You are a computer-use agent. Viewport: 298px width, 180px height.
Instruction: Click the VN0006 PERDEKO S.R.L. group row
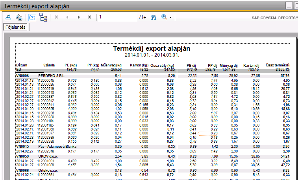tap(153, 76)
